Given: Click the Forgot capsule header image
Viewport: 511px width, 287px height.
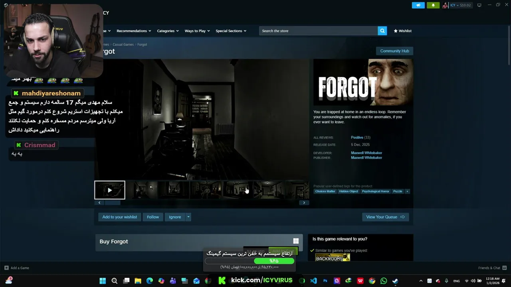Looking at the screenshot, I should [363, 83].
